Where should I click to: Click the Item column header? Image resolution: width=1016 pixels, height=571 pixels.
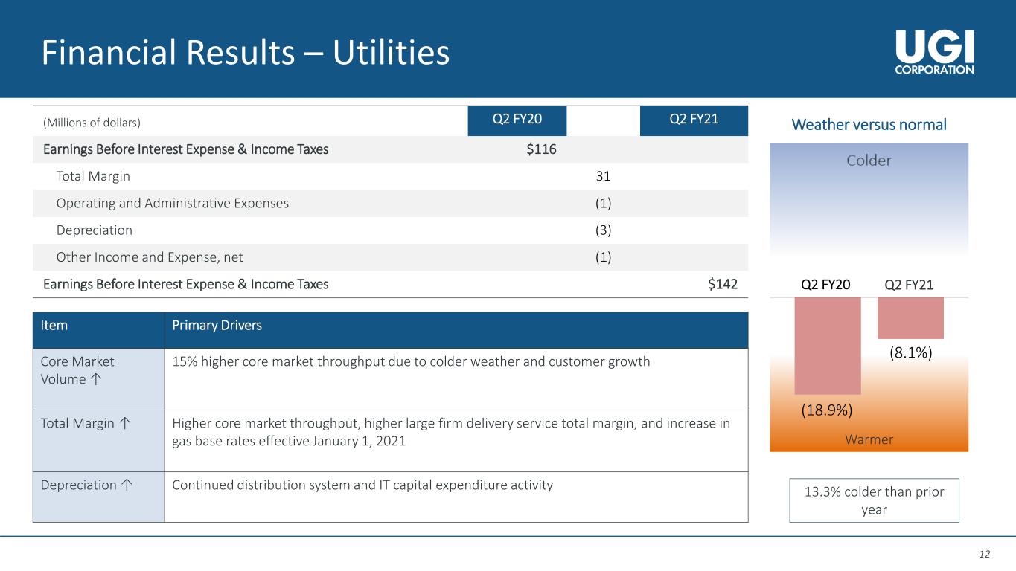pyautogui.click(x=54, y=326)
